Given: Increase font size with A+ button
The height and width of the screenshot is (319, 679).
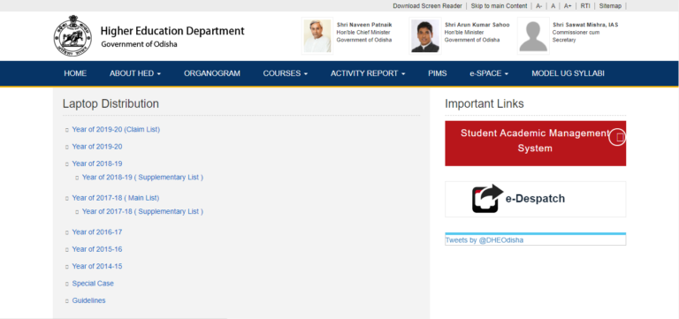Looking at the screenshot, I should point(568,6).
